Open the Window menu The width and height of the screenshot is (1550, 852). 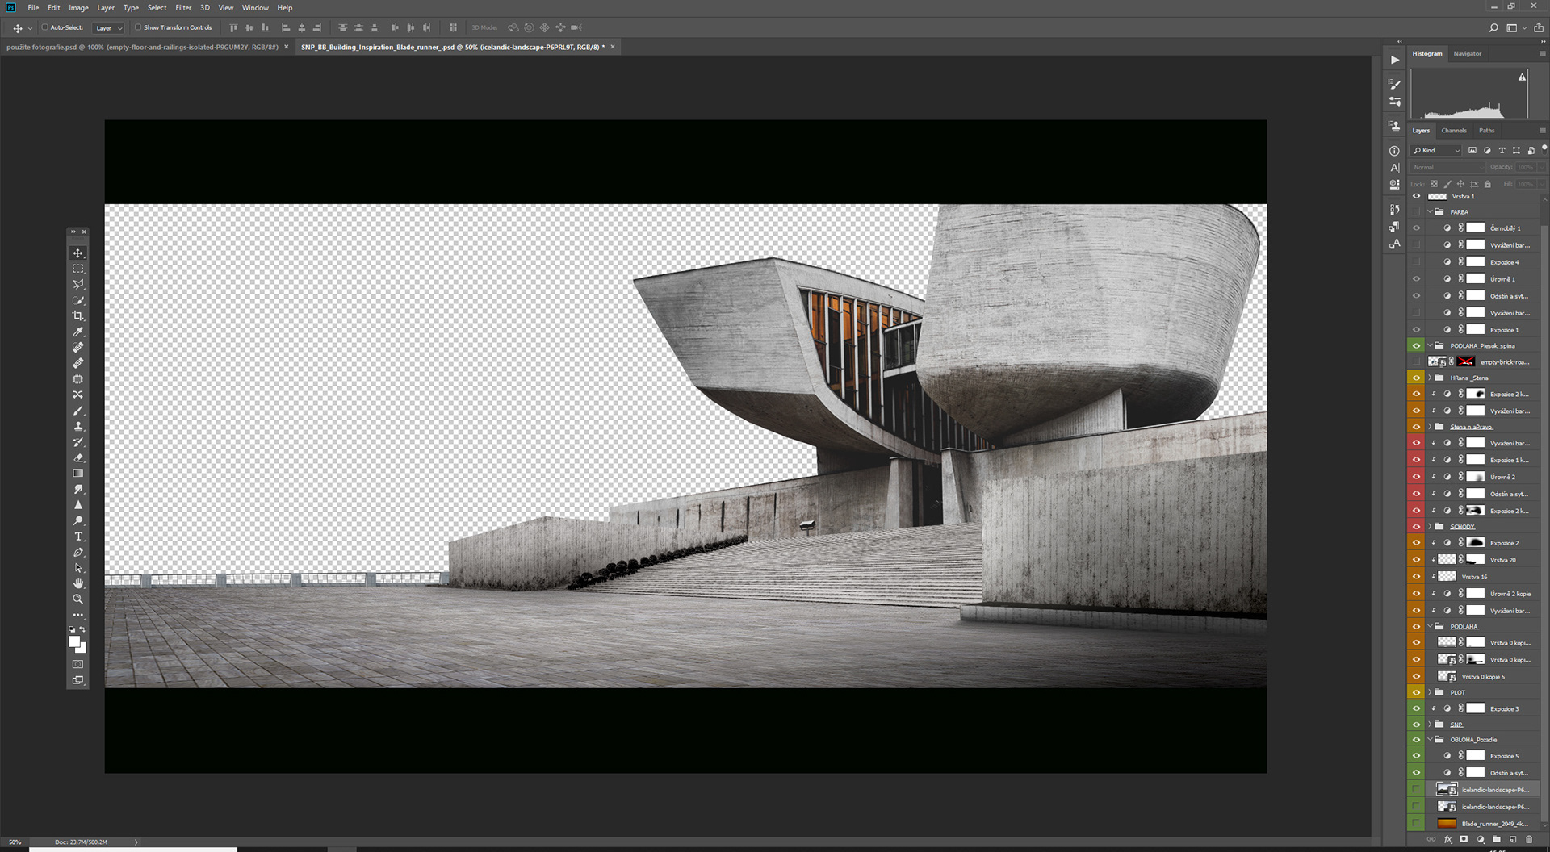(x=255, y=8)
